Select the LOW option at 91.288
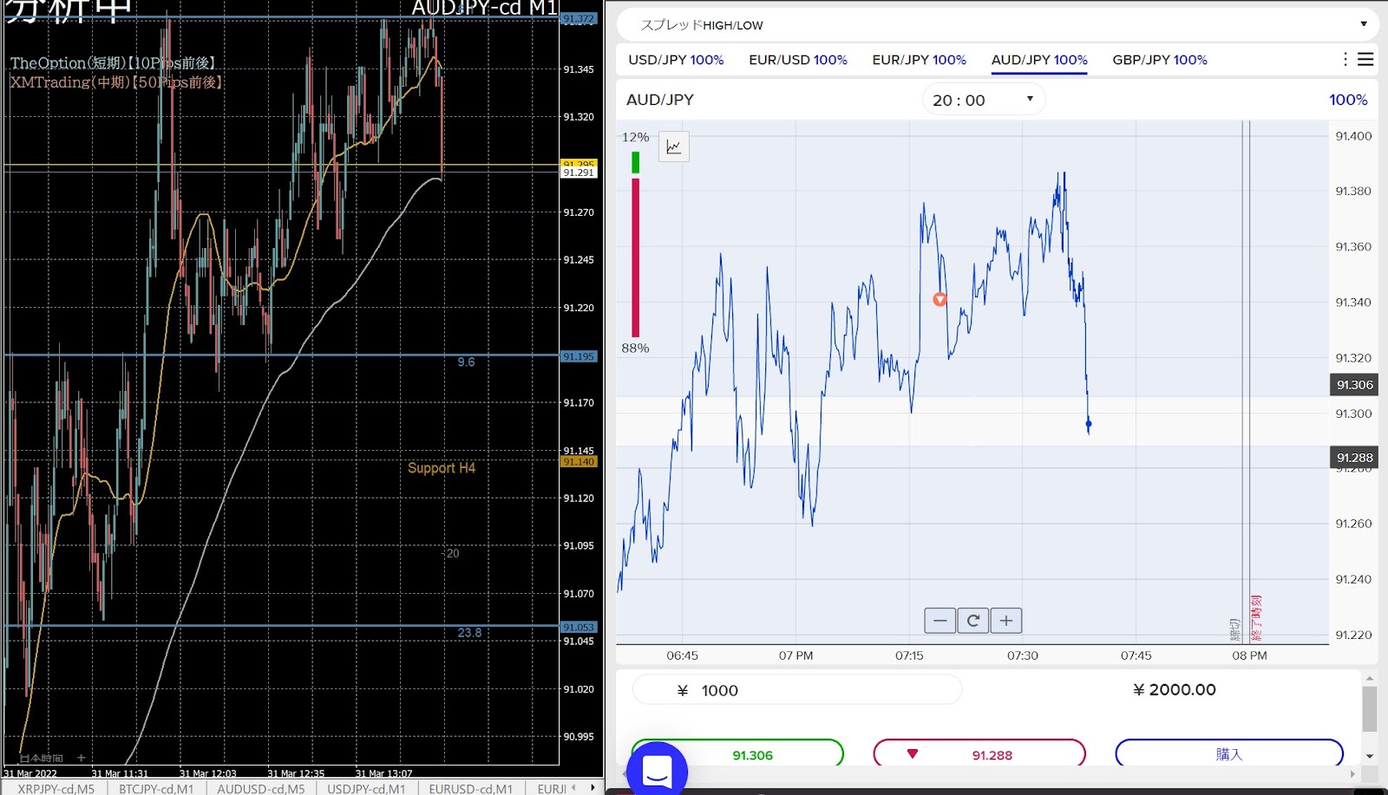Viewport: 1388px width, 795px height. click(979, 754)
